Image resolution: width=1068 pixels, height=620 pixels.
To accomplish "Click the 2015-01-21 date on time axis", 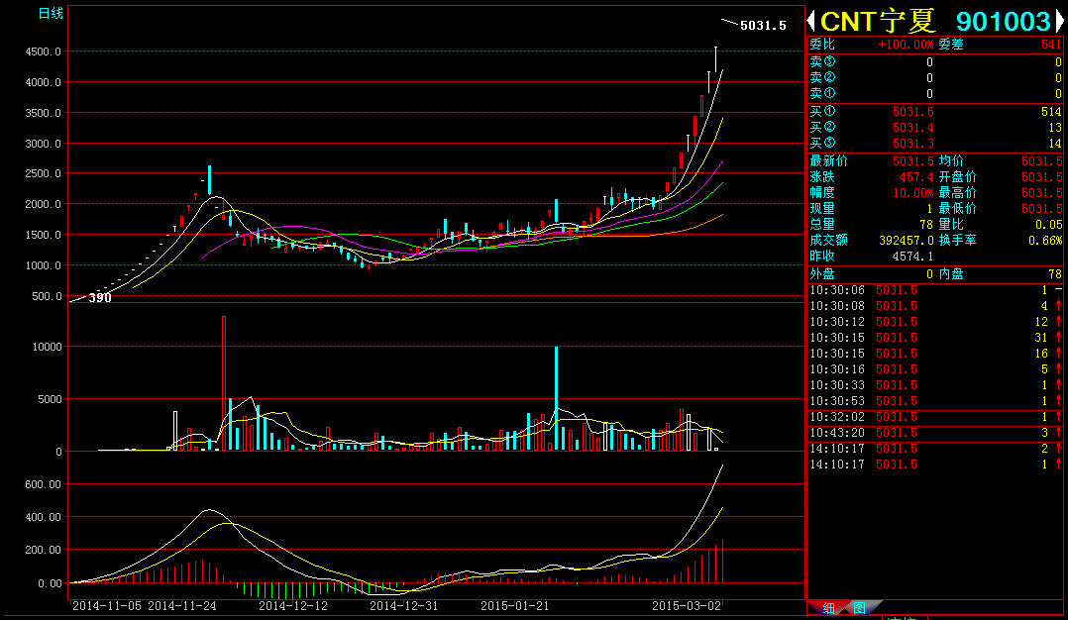I will pos(515,606).
